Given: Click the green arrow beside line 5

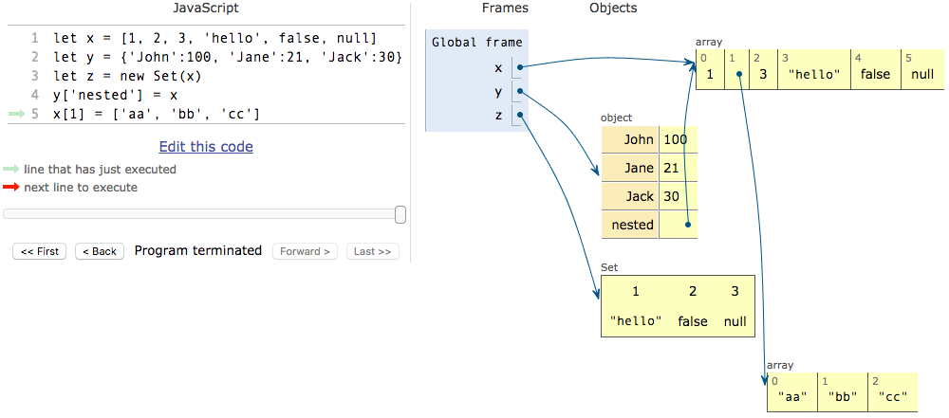Looking at the screenshot, I should click(x=16, y=114).
